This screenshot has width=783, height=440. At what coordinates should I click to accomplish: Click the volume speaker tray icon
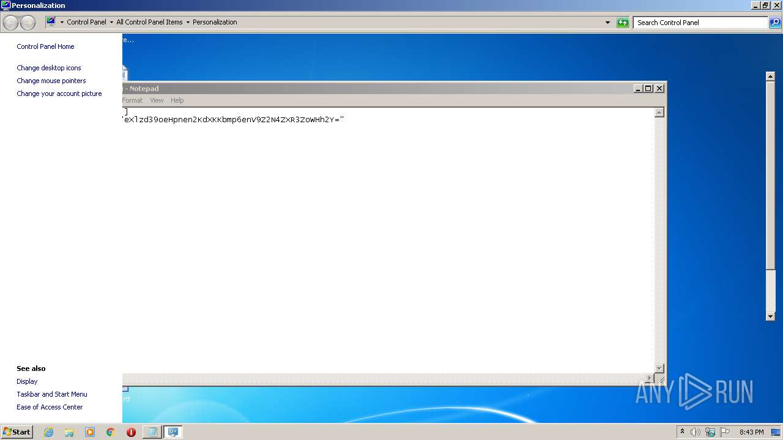click(x=696, y=432)
